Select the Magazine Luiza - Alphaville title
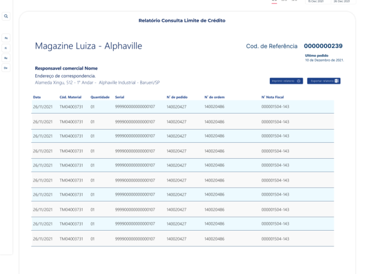This screenshot has height=274, width=365. [88, 46]
